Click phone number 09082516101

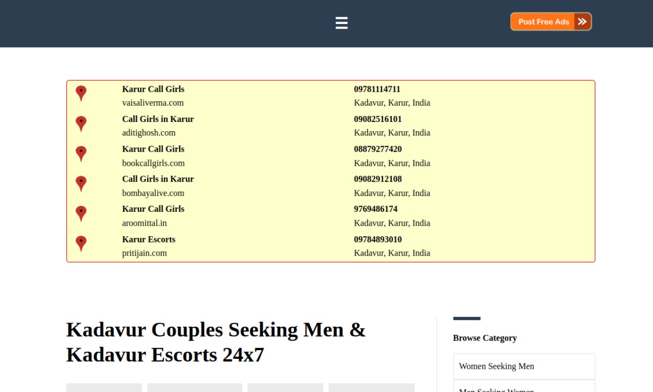378,119
